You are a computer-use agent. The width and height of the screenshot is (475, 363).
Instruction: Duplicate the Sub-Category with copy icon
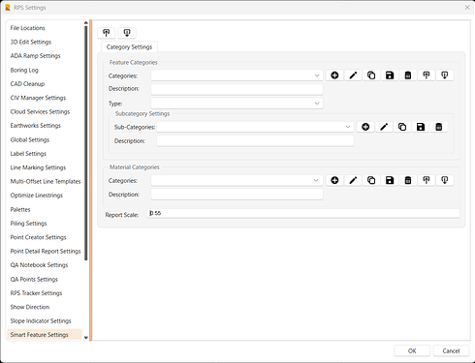pos(402,127)
